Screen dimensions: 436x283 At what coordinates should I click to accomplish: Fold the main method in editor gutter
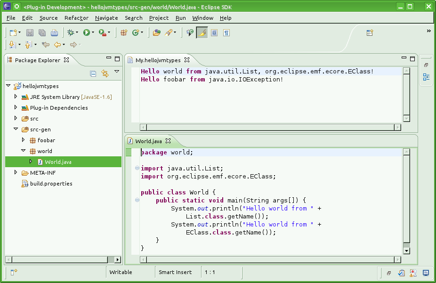[137, 200]
